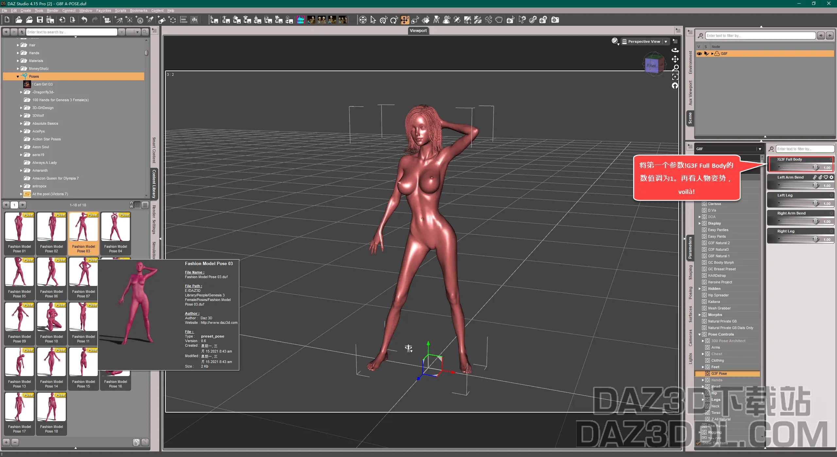Image resolution: width=837 pixels, height=457 pixels.
Task: Select the G3F Pose parameter group
Action: pyautogui.click(x=727, y=373)
